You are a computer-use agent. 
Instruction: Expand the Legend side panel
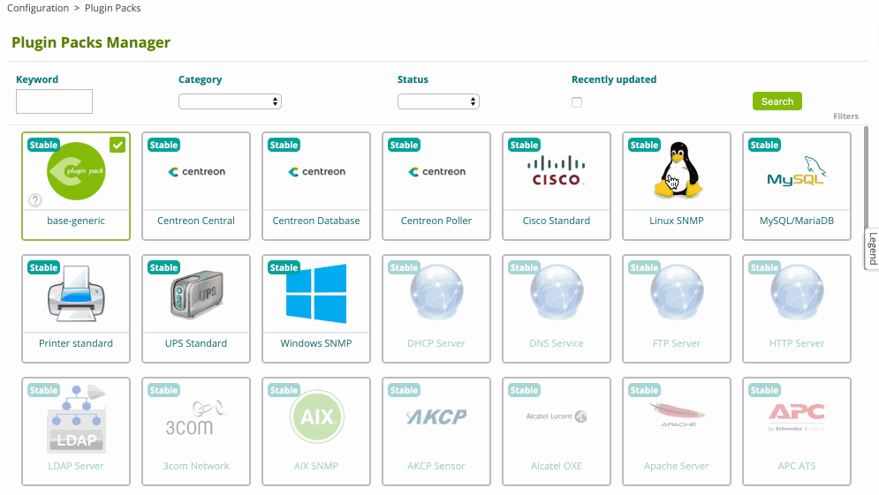pyautogui.click(x=872, y=248)
